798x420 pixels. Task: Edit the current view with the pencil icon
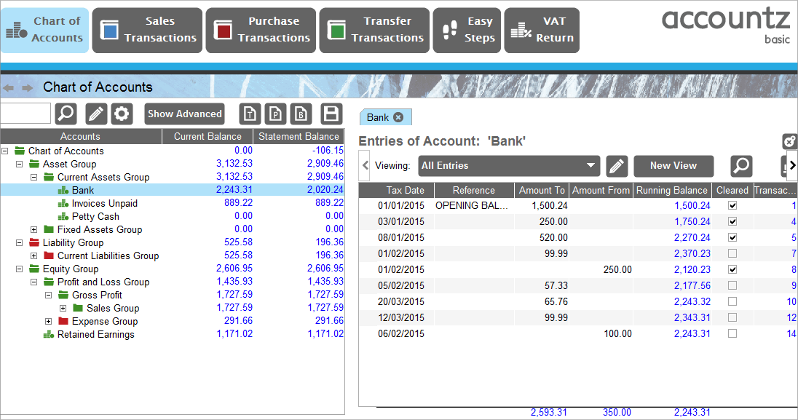pyautogui.click(x=616, y=165)
